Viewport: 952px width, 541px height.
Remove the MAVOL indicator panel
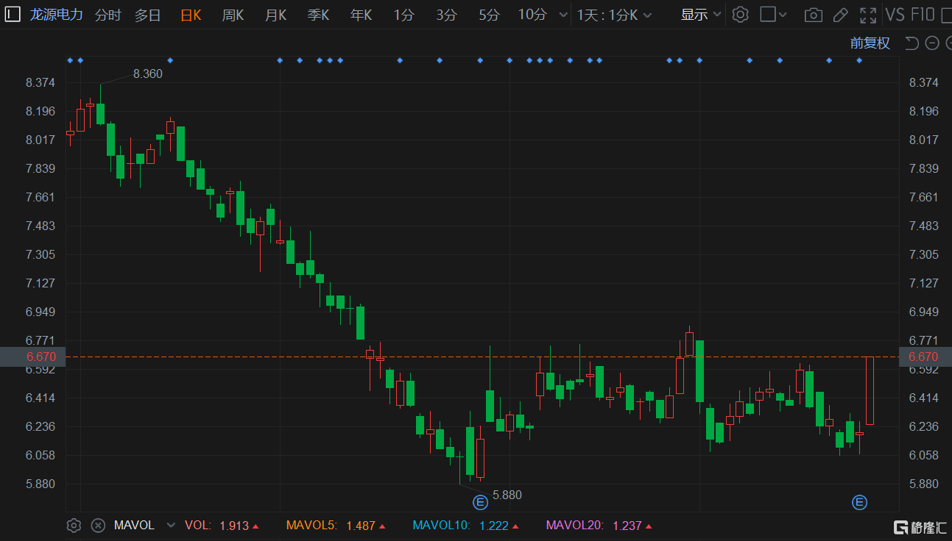point(98,526)
